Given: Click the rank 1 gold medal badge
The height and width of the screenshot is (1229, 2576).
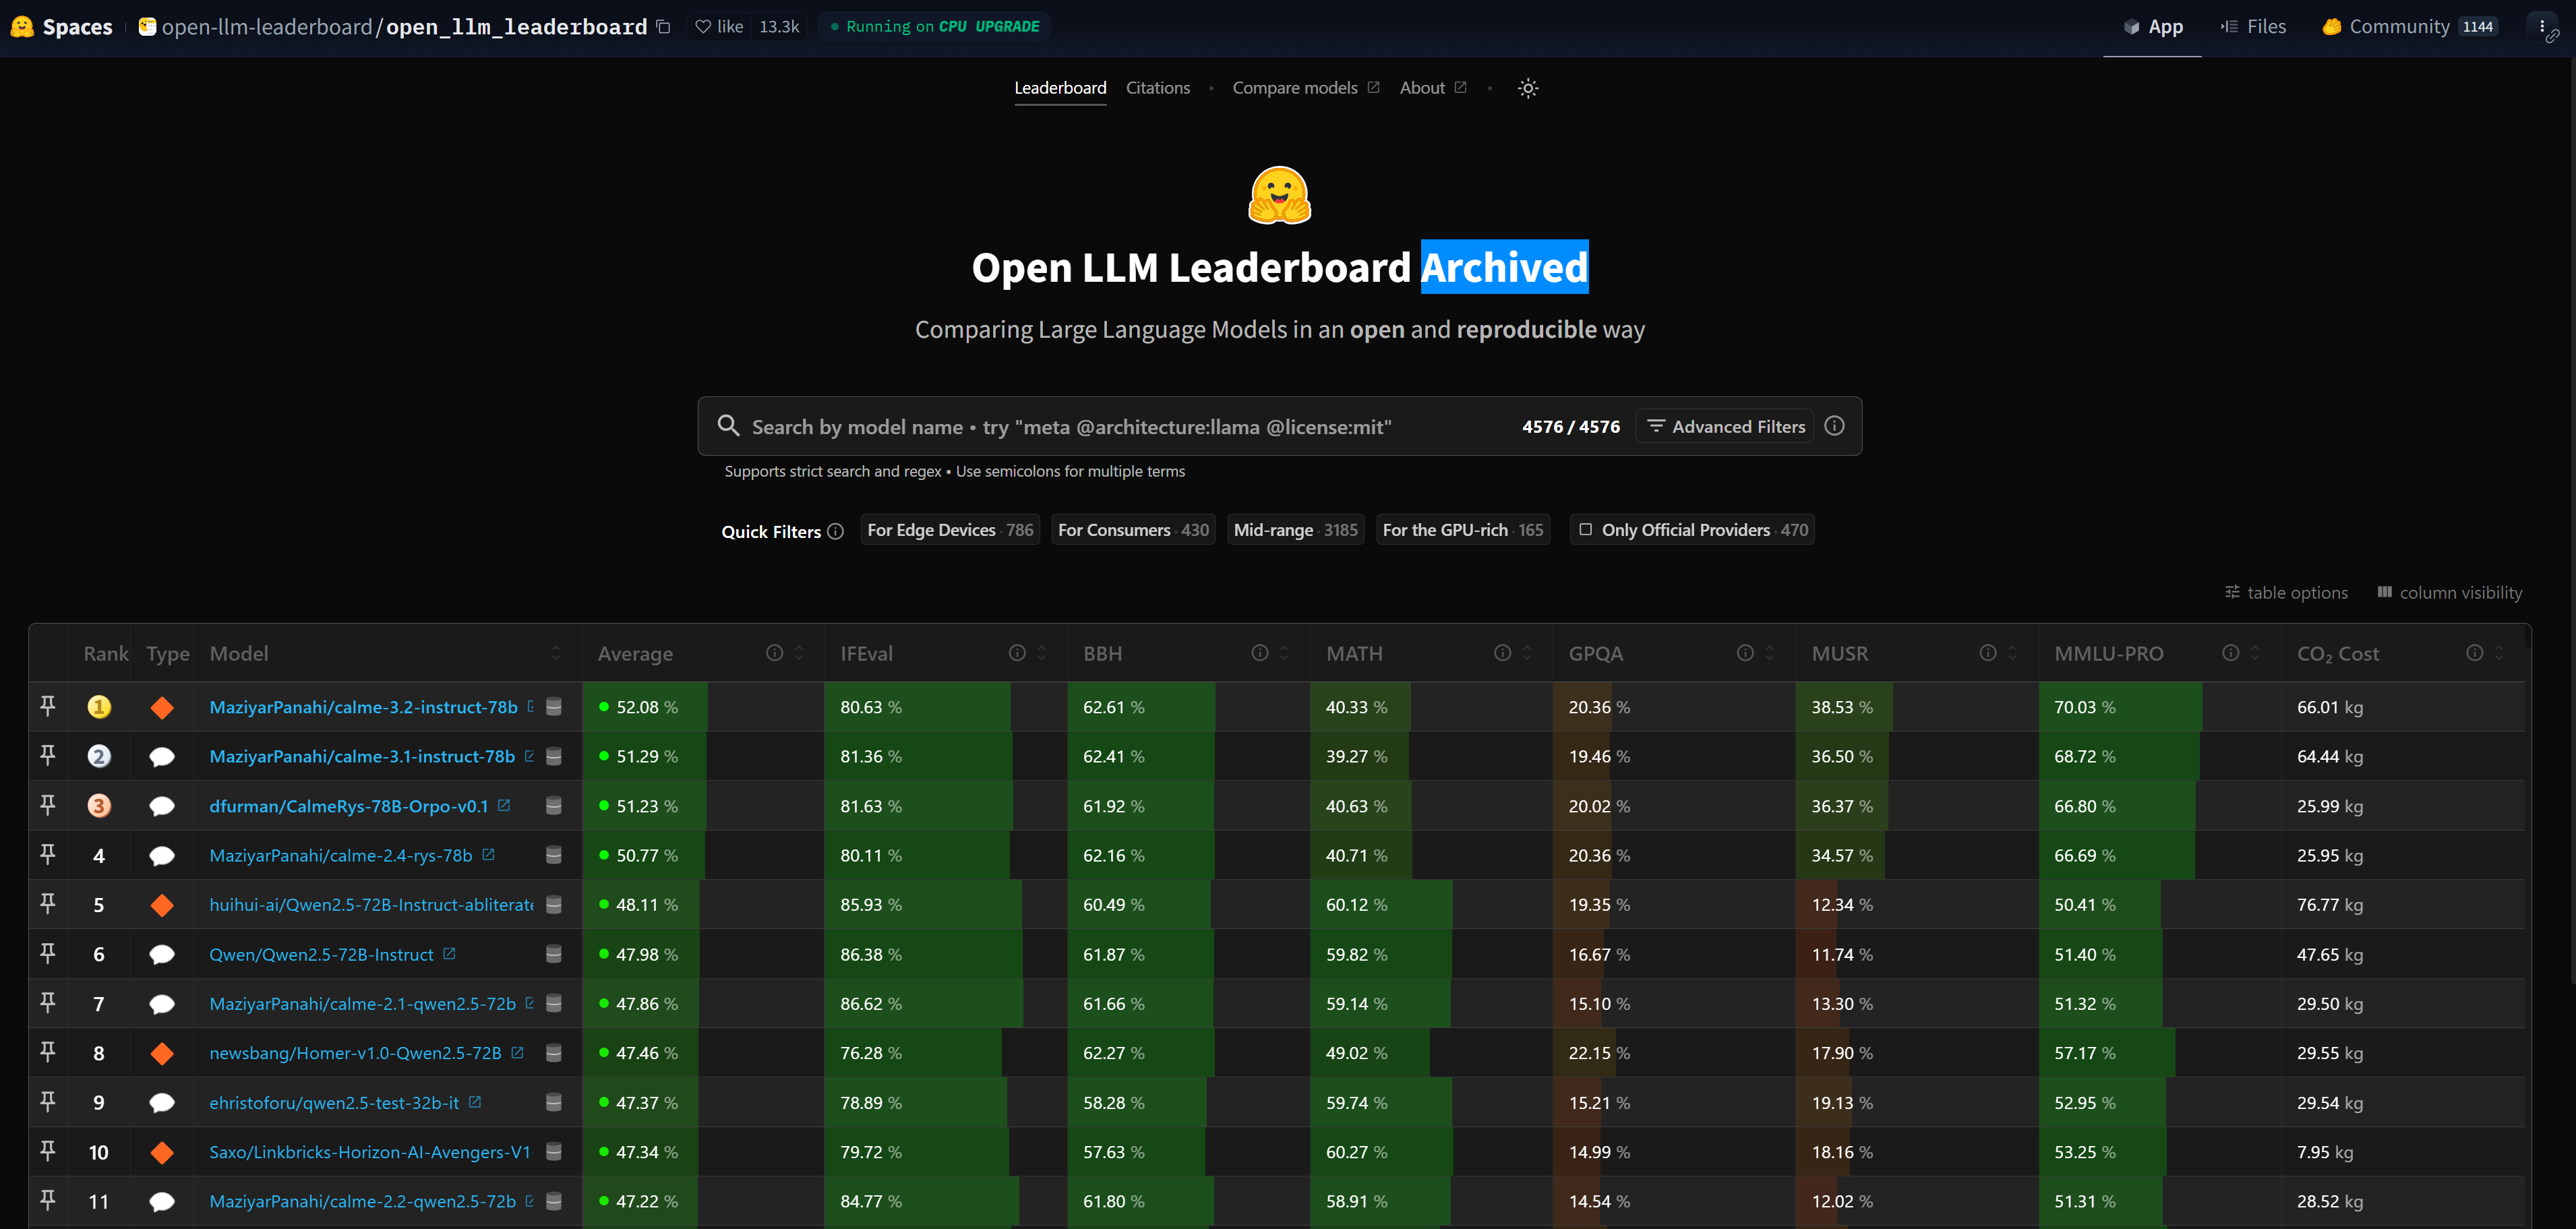Looking at the screenshot, I should pos(99,707).
